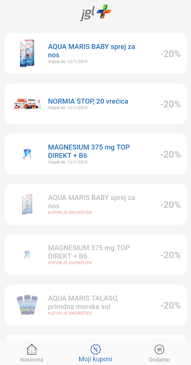Tap the JGL logo at top
Viewport: 191px width, 365px height.
tap(95, 13)
